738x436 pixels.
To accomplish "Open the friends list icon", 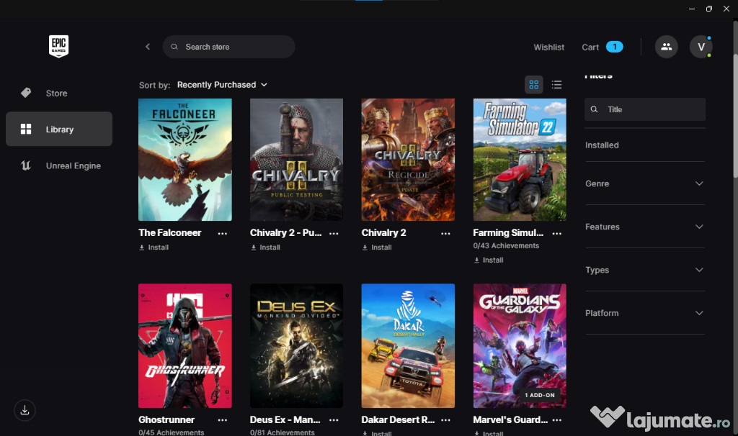I will pos(667,47).
